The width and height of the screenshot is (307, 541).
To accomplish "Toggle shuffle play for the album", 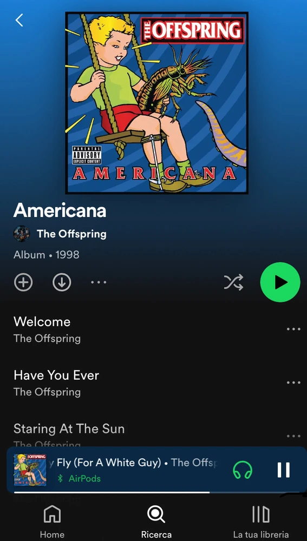I will [x=234, y=282].
